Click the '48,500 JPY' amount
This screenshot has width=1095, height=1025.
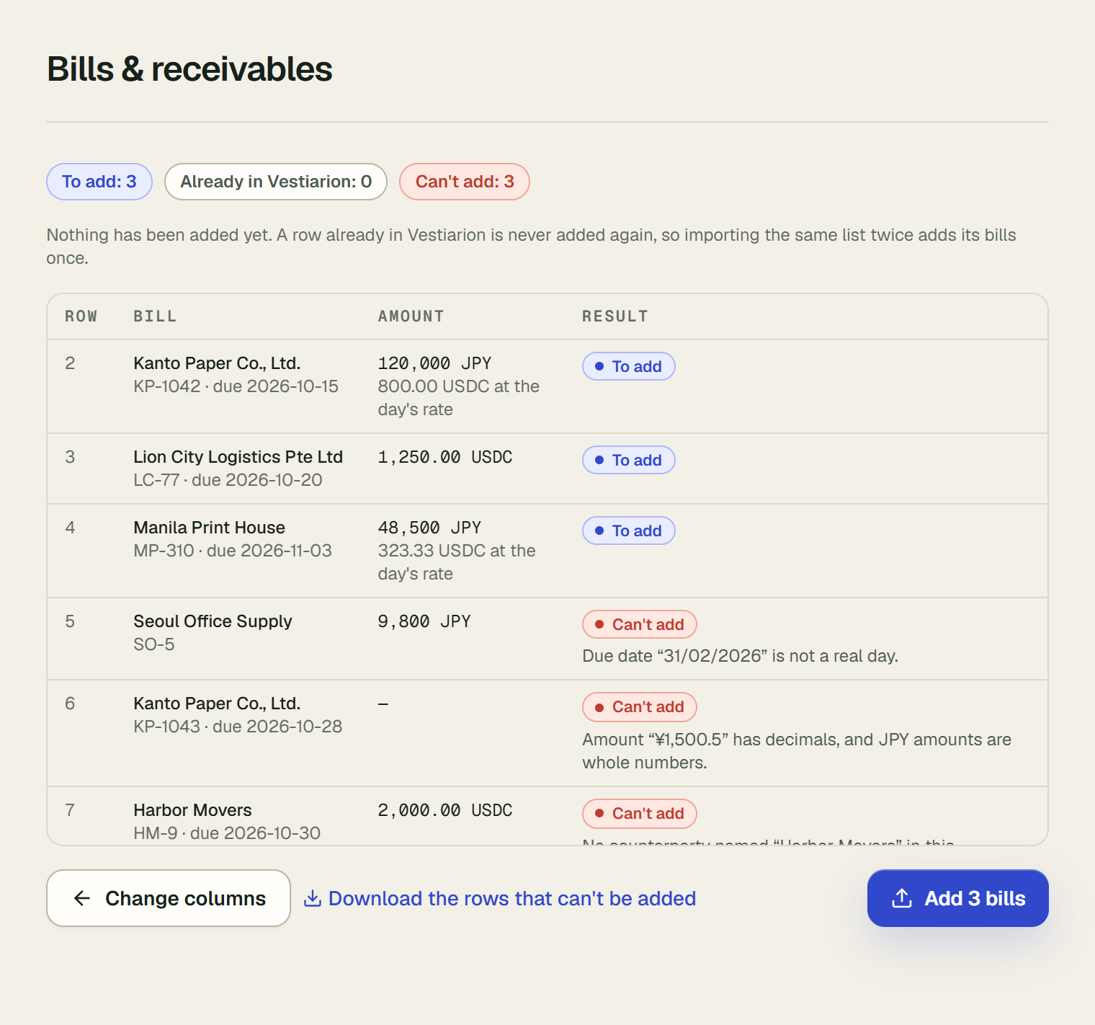(430, 528)
